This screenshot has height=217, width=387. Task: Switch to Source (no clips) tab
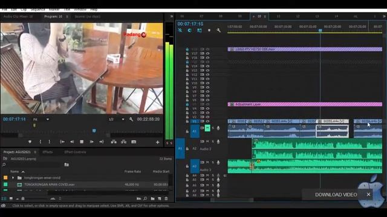87,16
